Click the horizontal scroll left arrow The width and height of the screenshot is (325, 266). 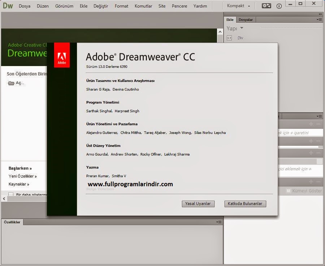click(x=4, y=199)
